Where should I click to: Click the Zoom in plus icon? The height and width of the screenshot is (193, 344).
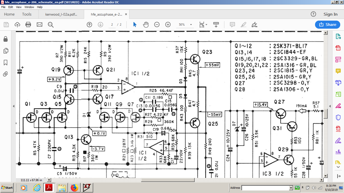click(168, 25)
